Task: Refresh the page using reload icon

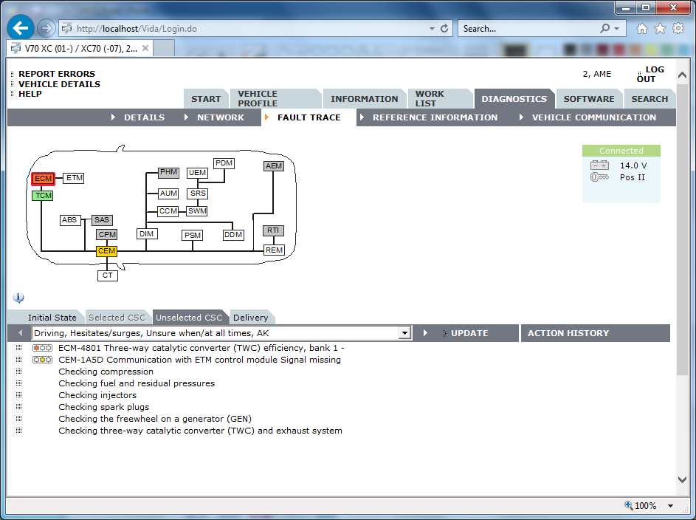Action: pyautogui.click(x=444, y=29)
